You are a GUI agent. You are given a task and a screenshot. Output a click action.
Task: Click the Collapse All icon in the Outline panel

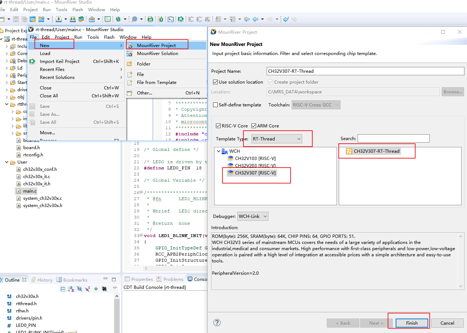[x=63, y=289]
